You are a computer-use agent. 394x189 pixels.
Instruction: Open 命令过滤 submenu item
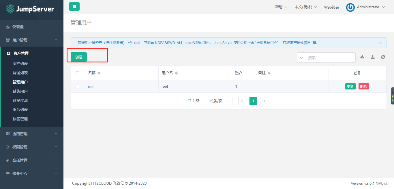pos(20,100)
